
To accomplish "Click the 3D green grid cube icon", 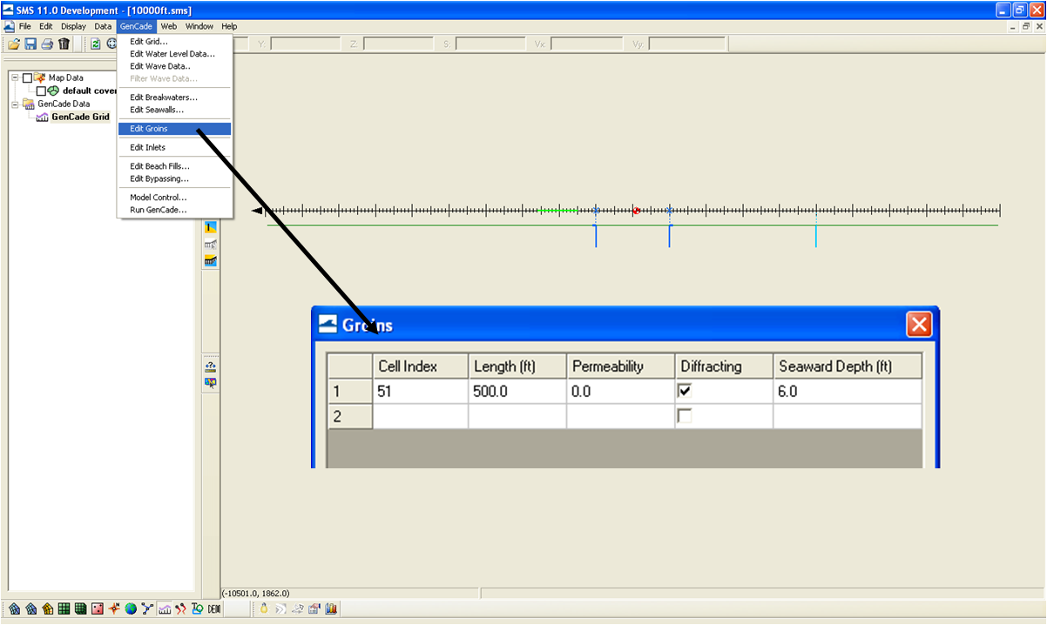I will 81,609.
